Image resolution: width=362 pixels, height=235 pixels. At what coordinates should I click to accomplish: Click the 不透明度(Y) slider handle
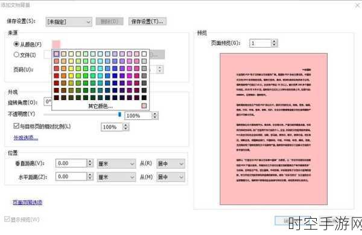click(x=119, y=114)
